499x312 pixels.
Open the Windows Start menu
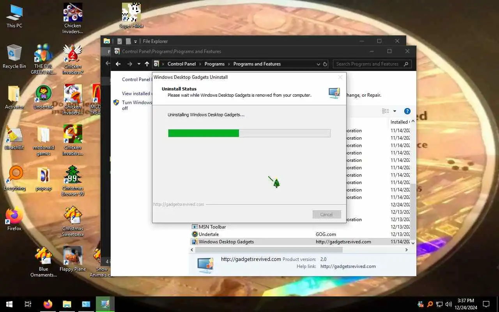(9, 304)
